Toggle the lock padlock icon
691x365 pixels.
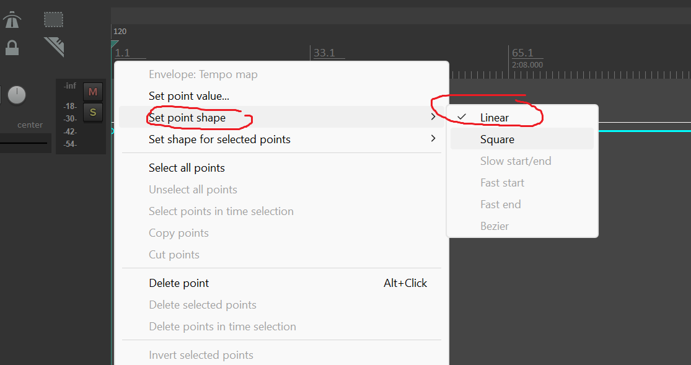click(12, 48)
